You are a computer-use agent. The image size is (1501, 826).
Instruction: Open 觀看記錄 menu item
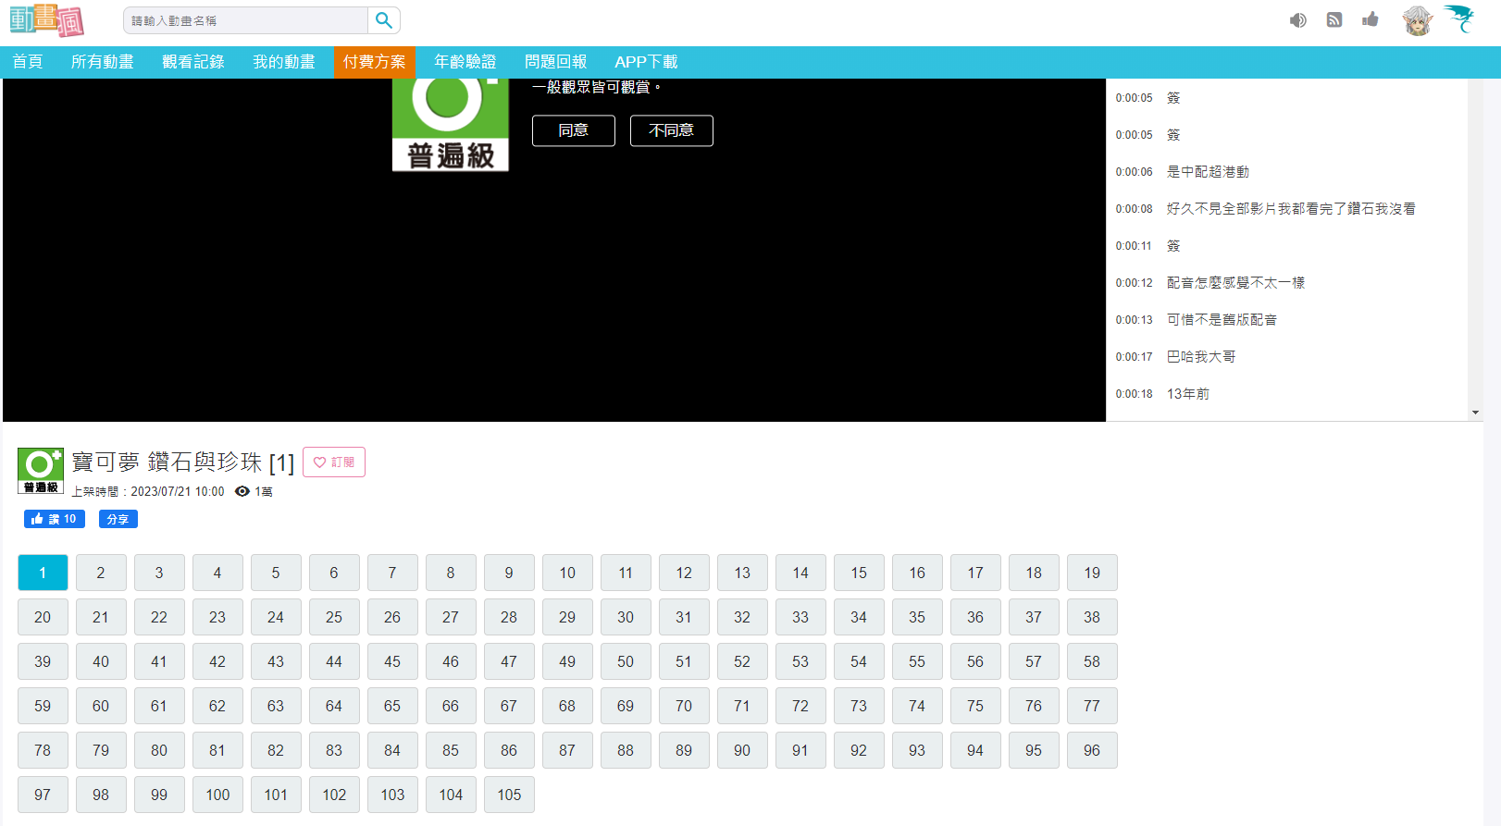pyautogui.click(x=193, y=62)
